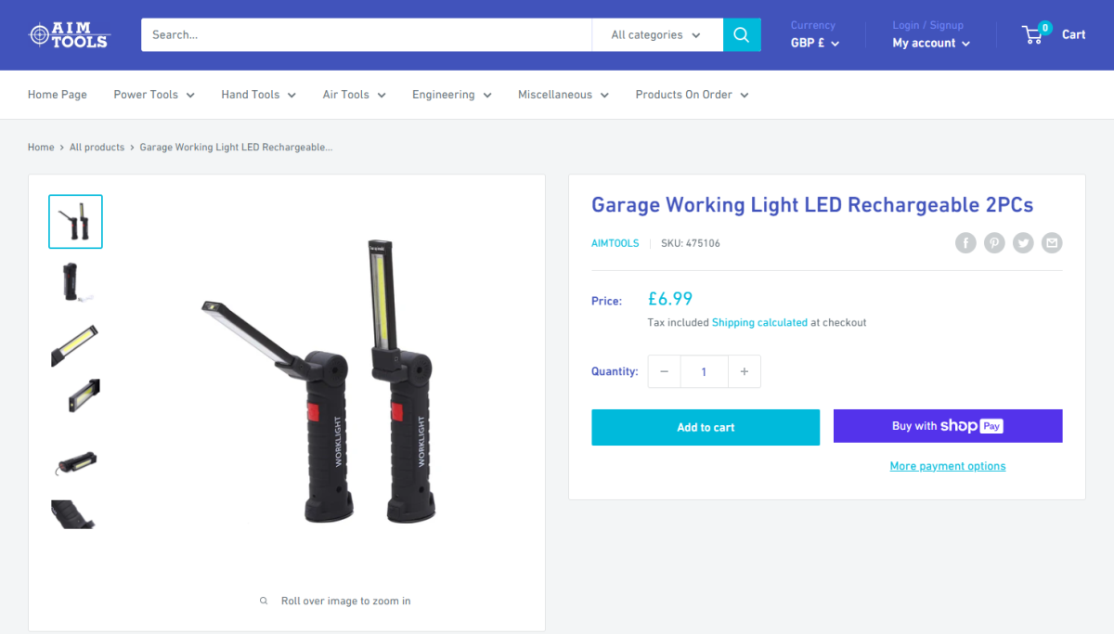The width and height of the screenshot is (1114, 634).
Task: Share product on Pinterest
Action: [x=994, y=243]
